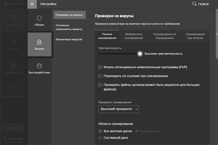Switch to the Выборочное сканирование tab

point(134,36)
